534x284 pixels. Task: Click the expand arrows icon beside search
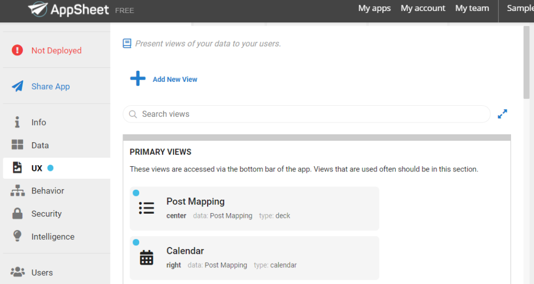pyautogui.click(x=502, y=114)
